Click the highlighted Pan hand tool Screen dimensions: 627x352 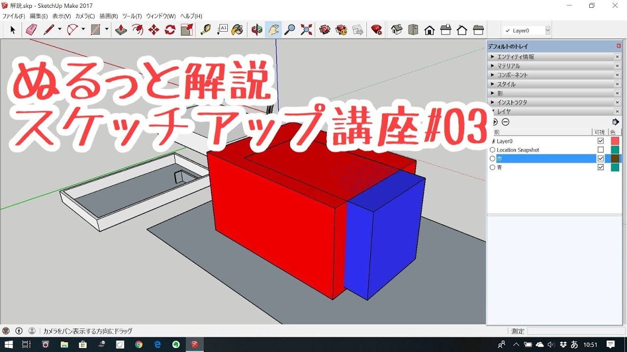click(273, 30)
